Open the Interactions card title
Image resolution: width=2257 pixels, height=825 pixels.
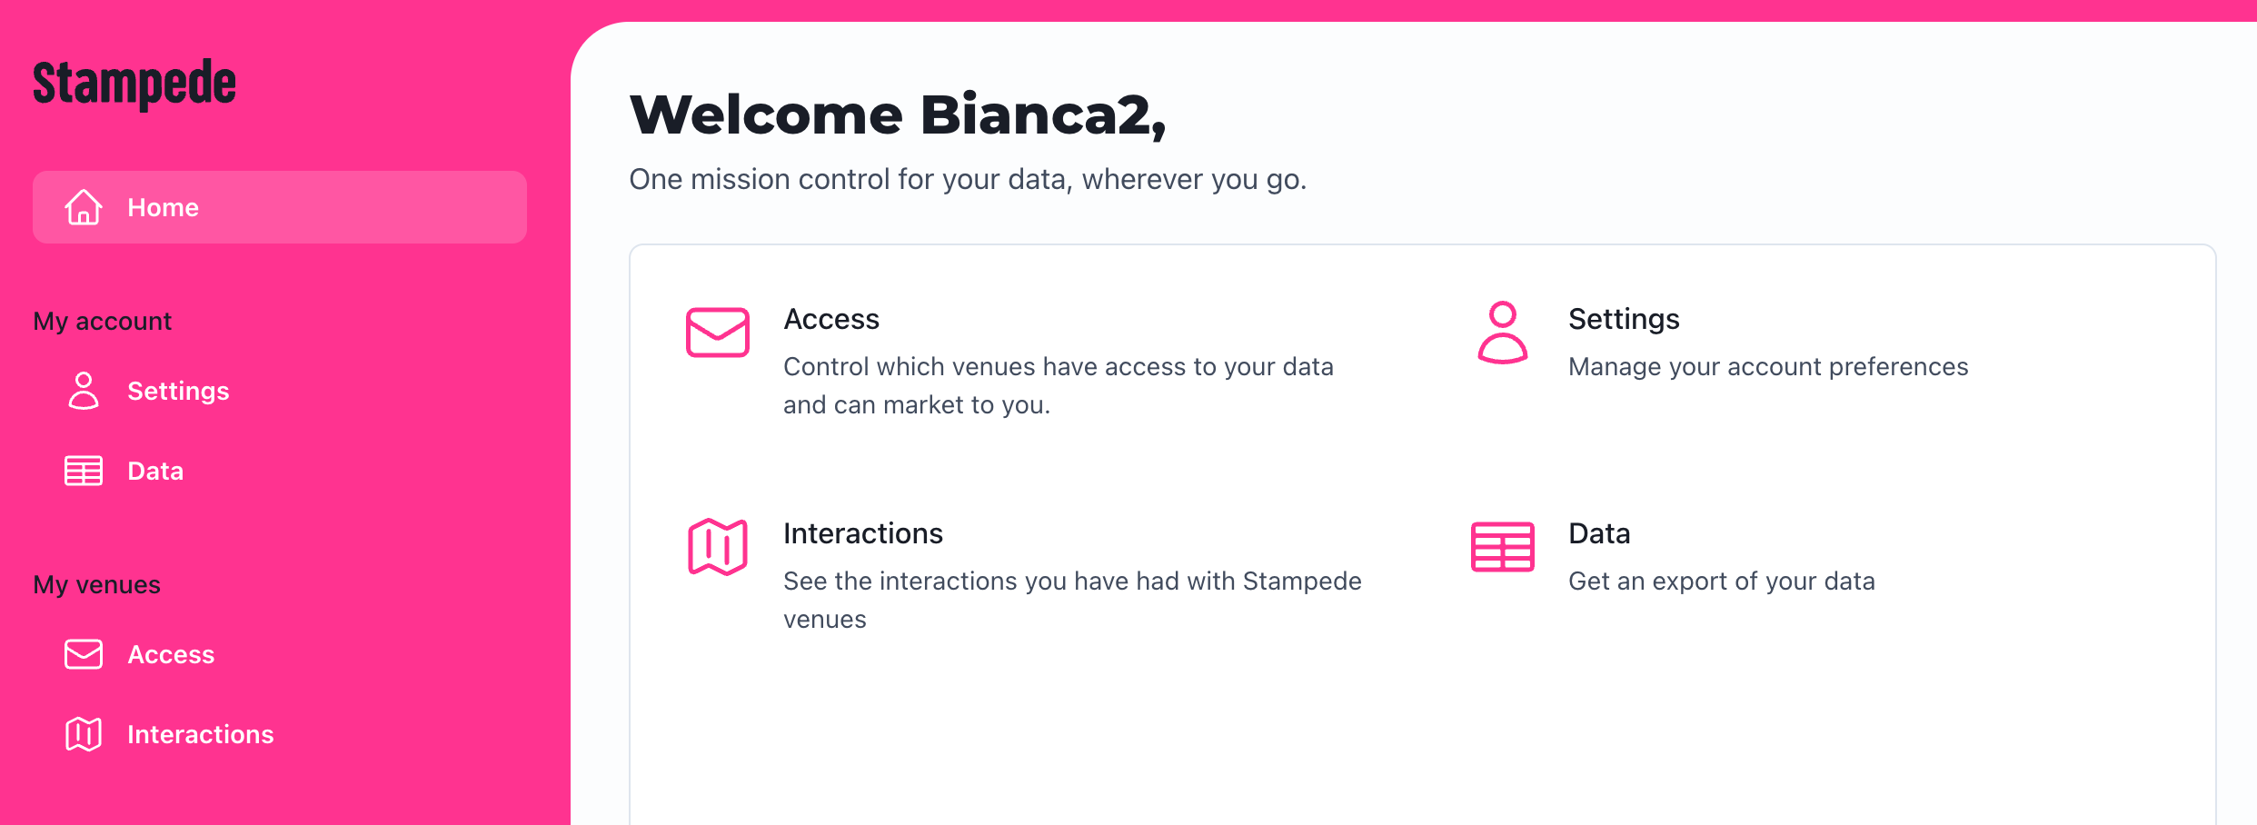click(x=863, y=533)
